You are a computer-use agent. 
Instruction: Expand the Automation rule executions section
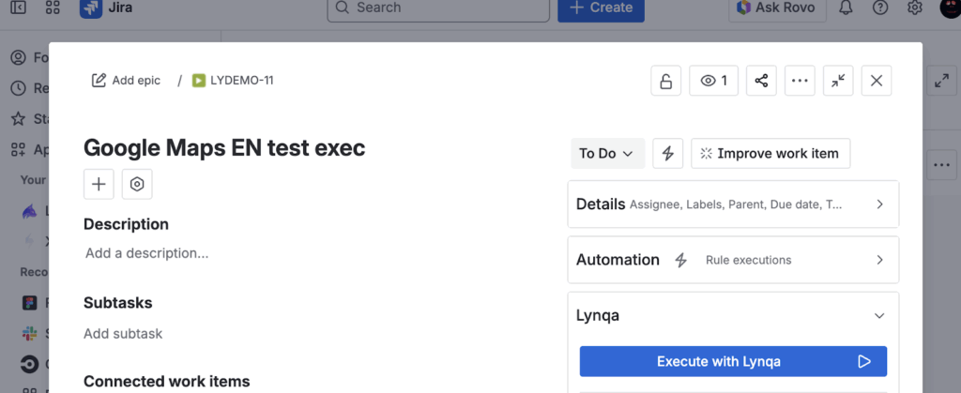pos(733,260)
